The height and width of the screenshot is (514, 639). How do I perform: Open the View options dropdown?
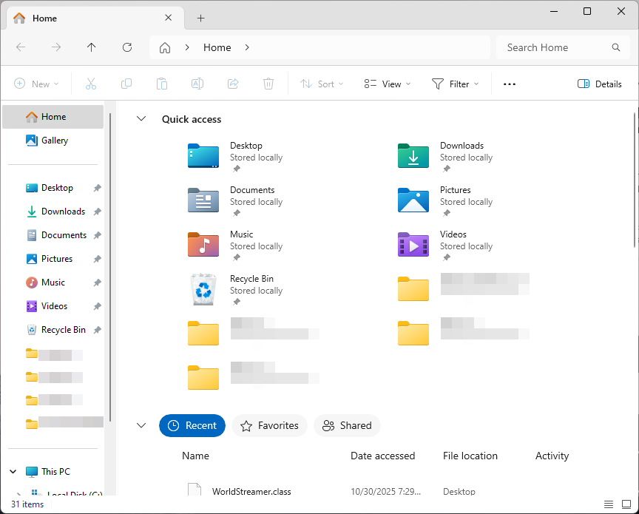(386, 84)
